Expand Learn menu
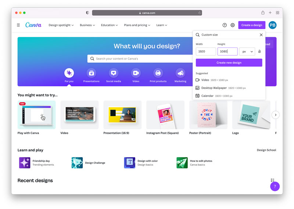The height and width of the screenshot is (209, 294). click(x=162, y=25)
